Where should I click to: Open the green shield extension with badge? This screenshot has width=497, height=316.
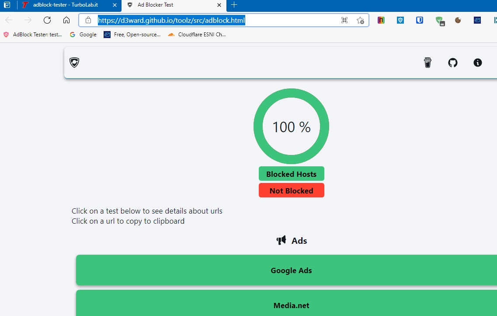tap(440, 21)
